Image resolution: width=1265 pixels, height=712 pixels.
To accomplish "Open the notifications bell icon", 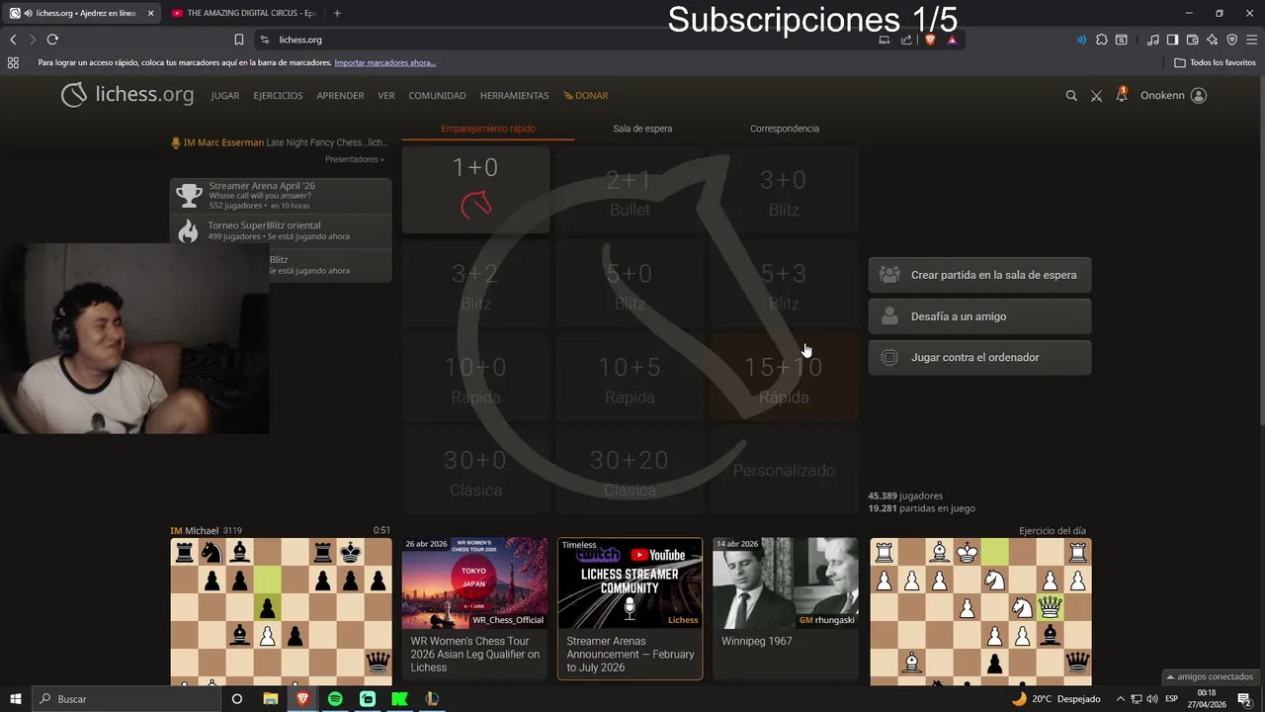I will [1122, 95].
